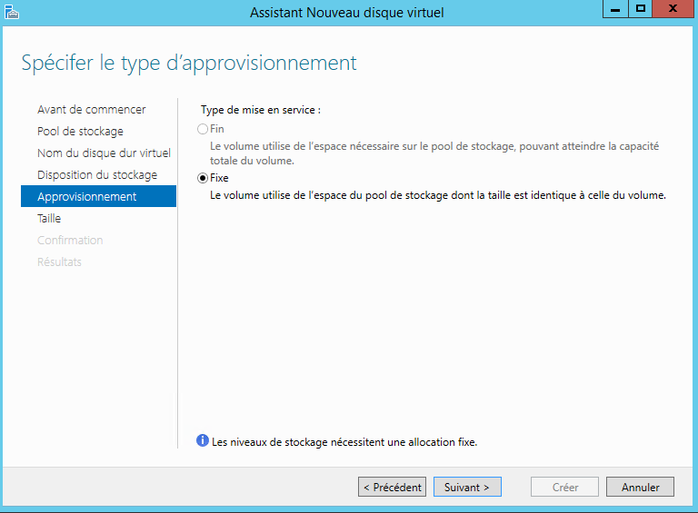
Task: Select the Fin provisioning radio button
Action: coord(203,129)
